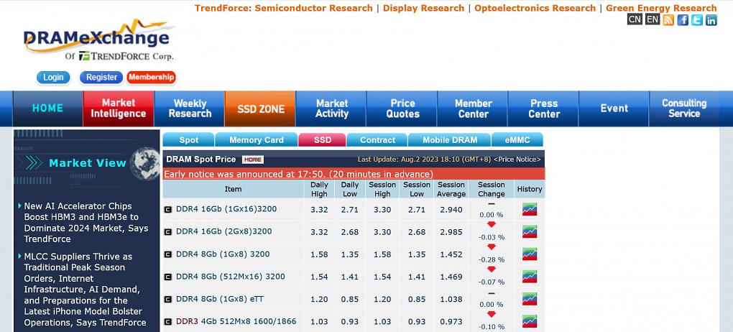The width and height of the screenshot is (733, 332).
Task: Select the Memory Card tab
Action: (256, 140)
